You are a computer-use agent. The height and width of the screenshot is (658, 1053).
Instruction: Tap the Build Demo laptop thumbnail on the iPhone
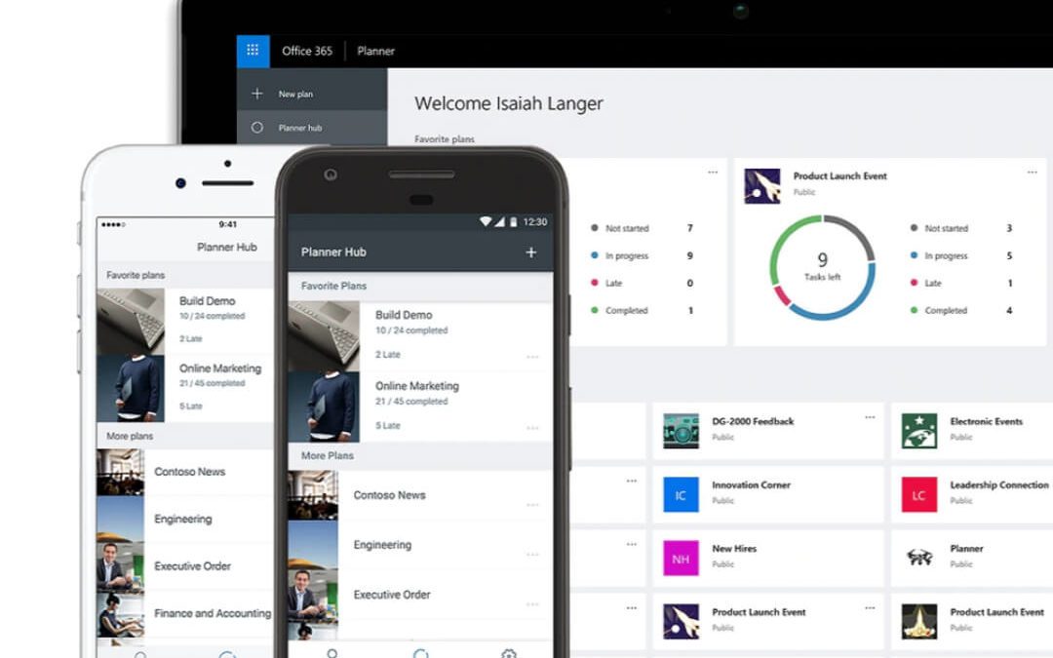click(131, 322)
